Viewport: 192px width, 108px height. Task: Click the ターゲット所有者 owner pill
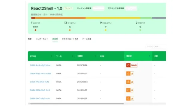click(99, 8)
